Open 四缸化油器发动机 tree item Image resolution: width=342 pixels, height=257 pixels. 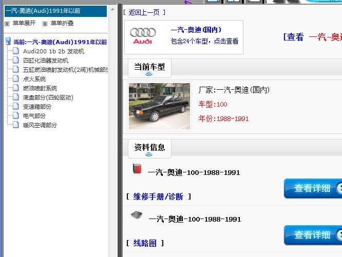(46, 61)
